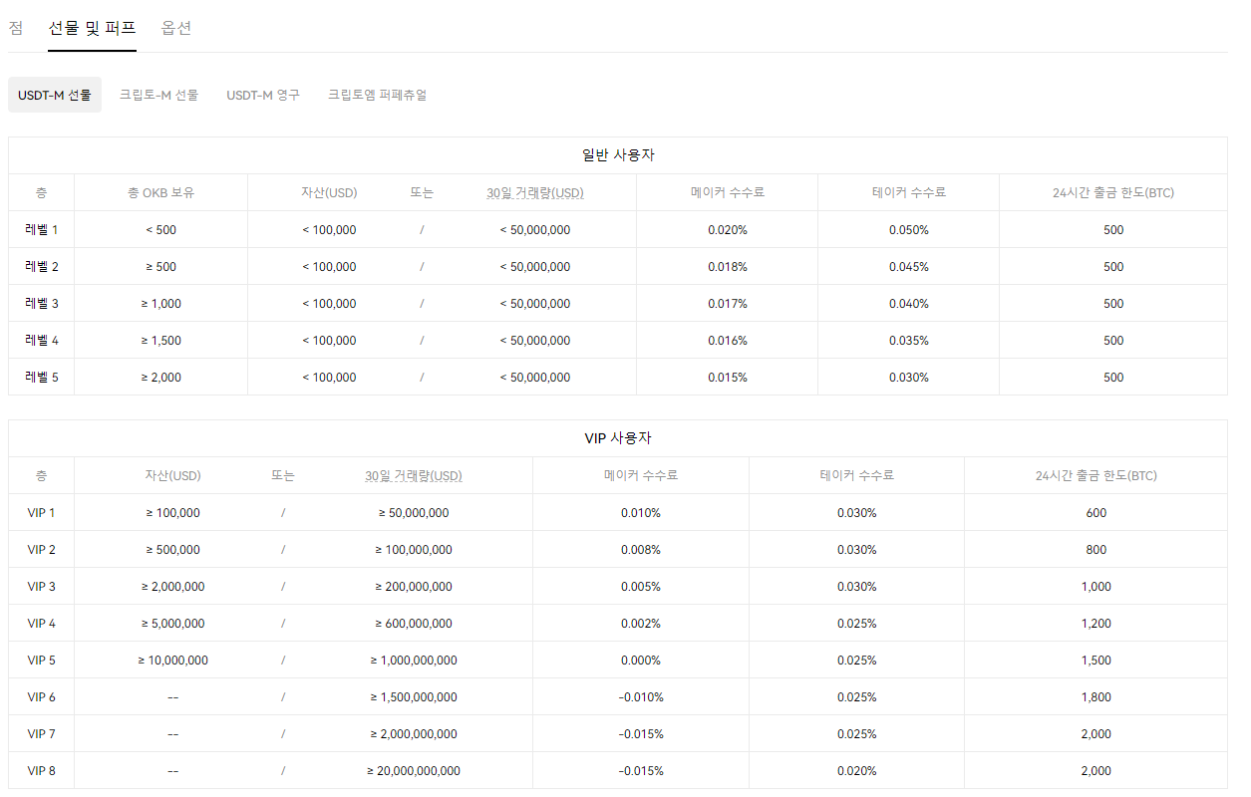Click the ≥ 2,000,000,000 volume cell
Viewport: 1251px width, 797px height.
tap(414, 734)
